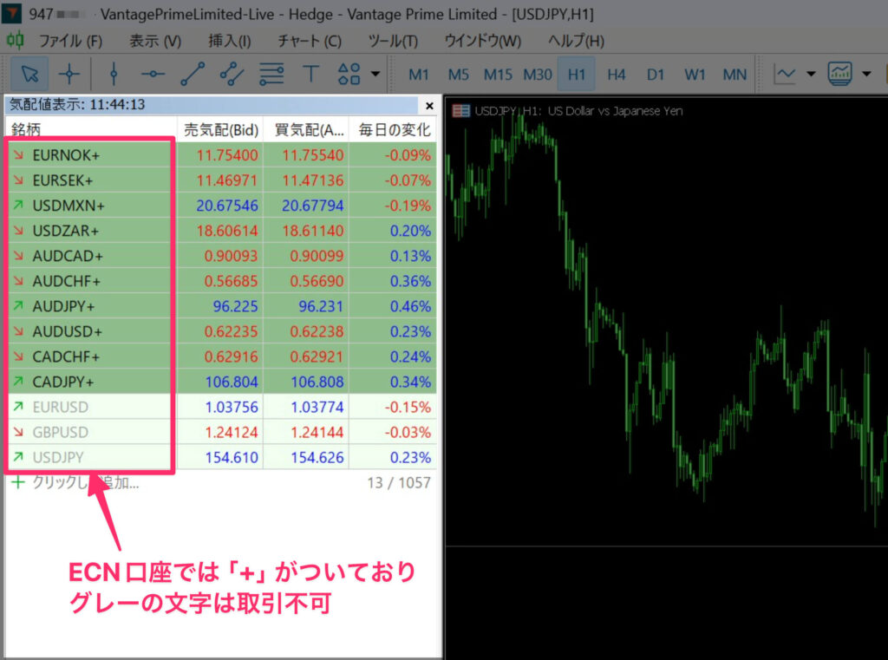Switch chart to M15 timeframe
The height and width of the screenshot is (660, 888).
click(x=498, y=75)
